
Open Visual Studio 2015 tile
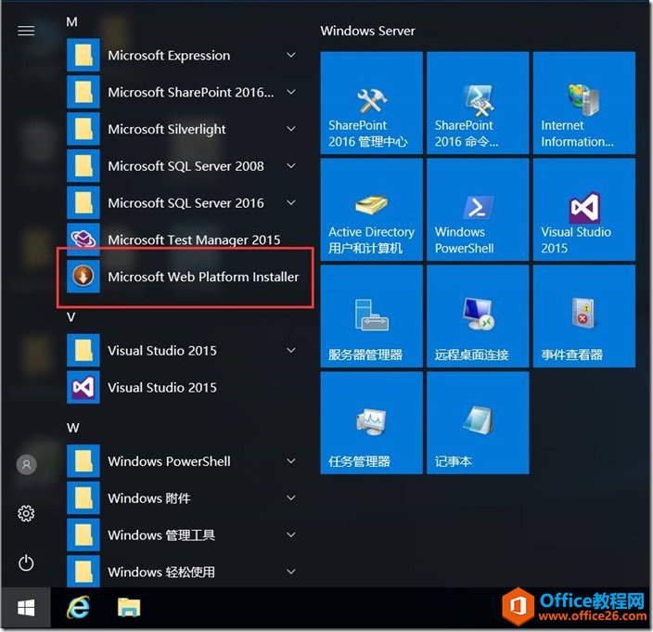pos(584,210)
